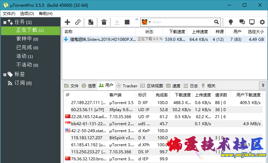268x163 pixels.
Task: Click the Add Torrent from URL link icon
Action: (78, 22)
